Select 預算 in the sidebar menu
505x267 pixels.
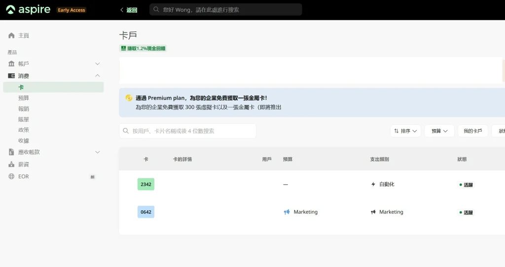[24, 98]
